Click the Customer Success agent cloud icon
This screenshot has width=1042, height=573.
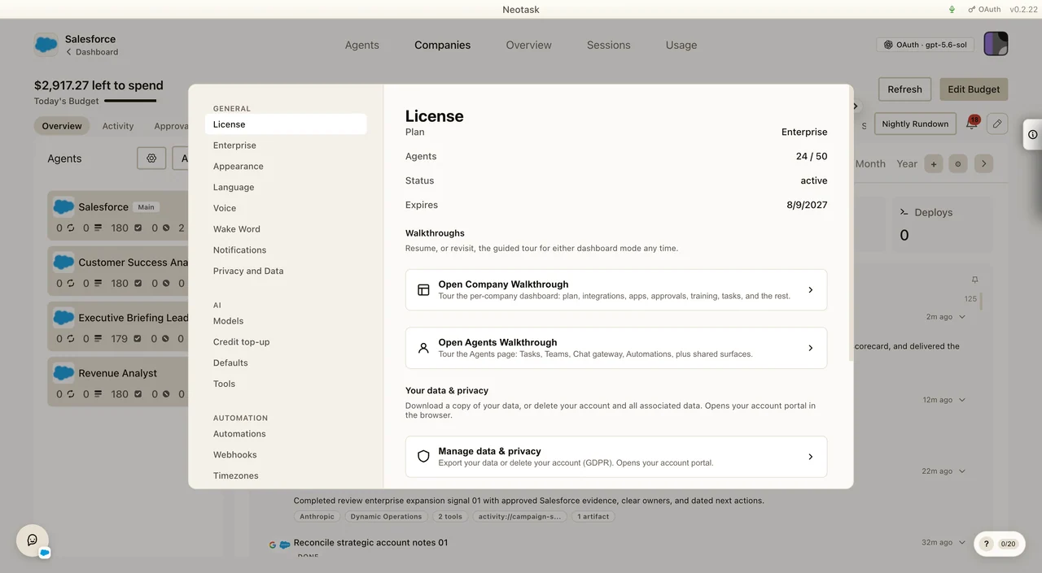[63, 263]
